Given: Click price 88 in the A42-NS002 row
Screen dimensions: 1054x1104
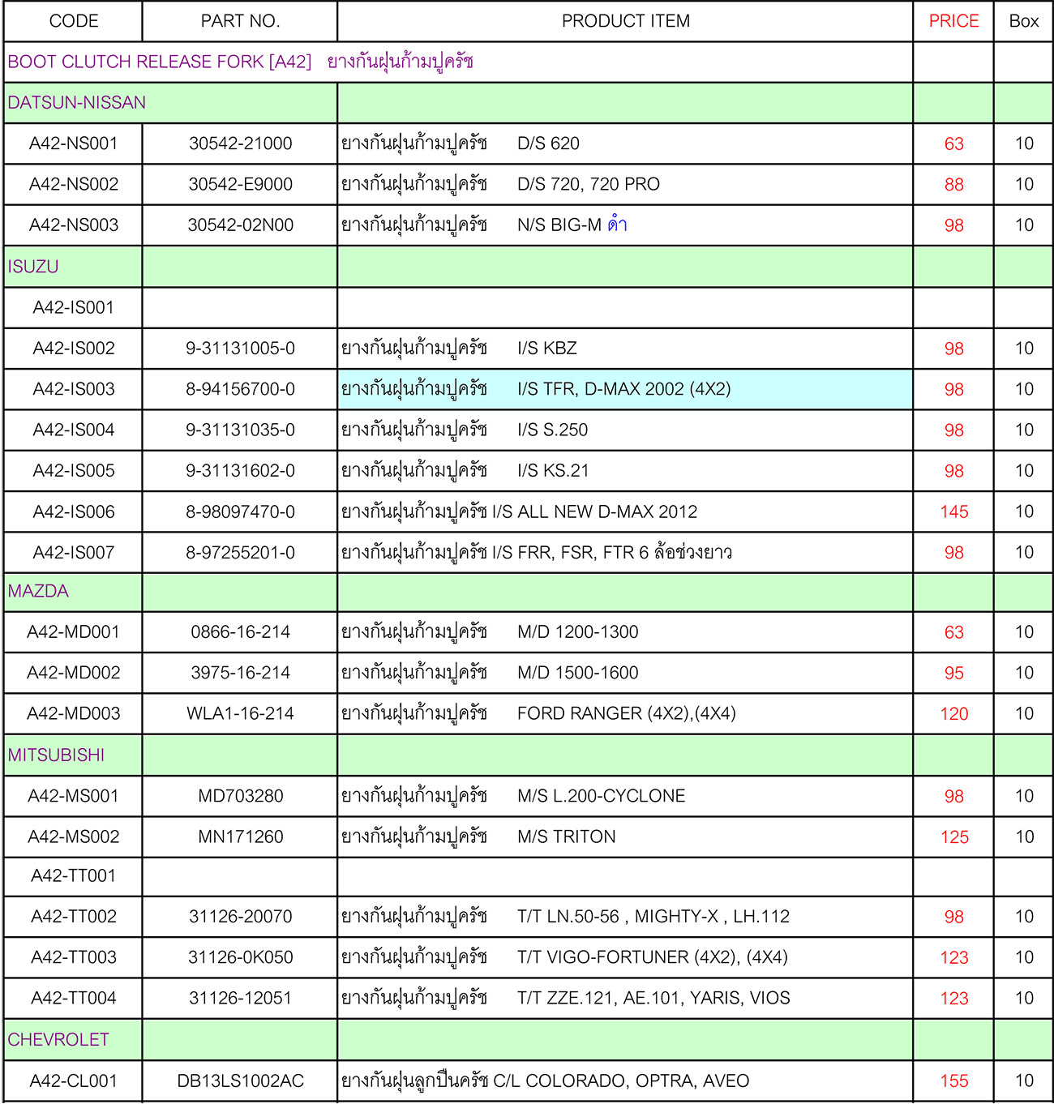Looking at the screenshot, I should coord(953,185).
